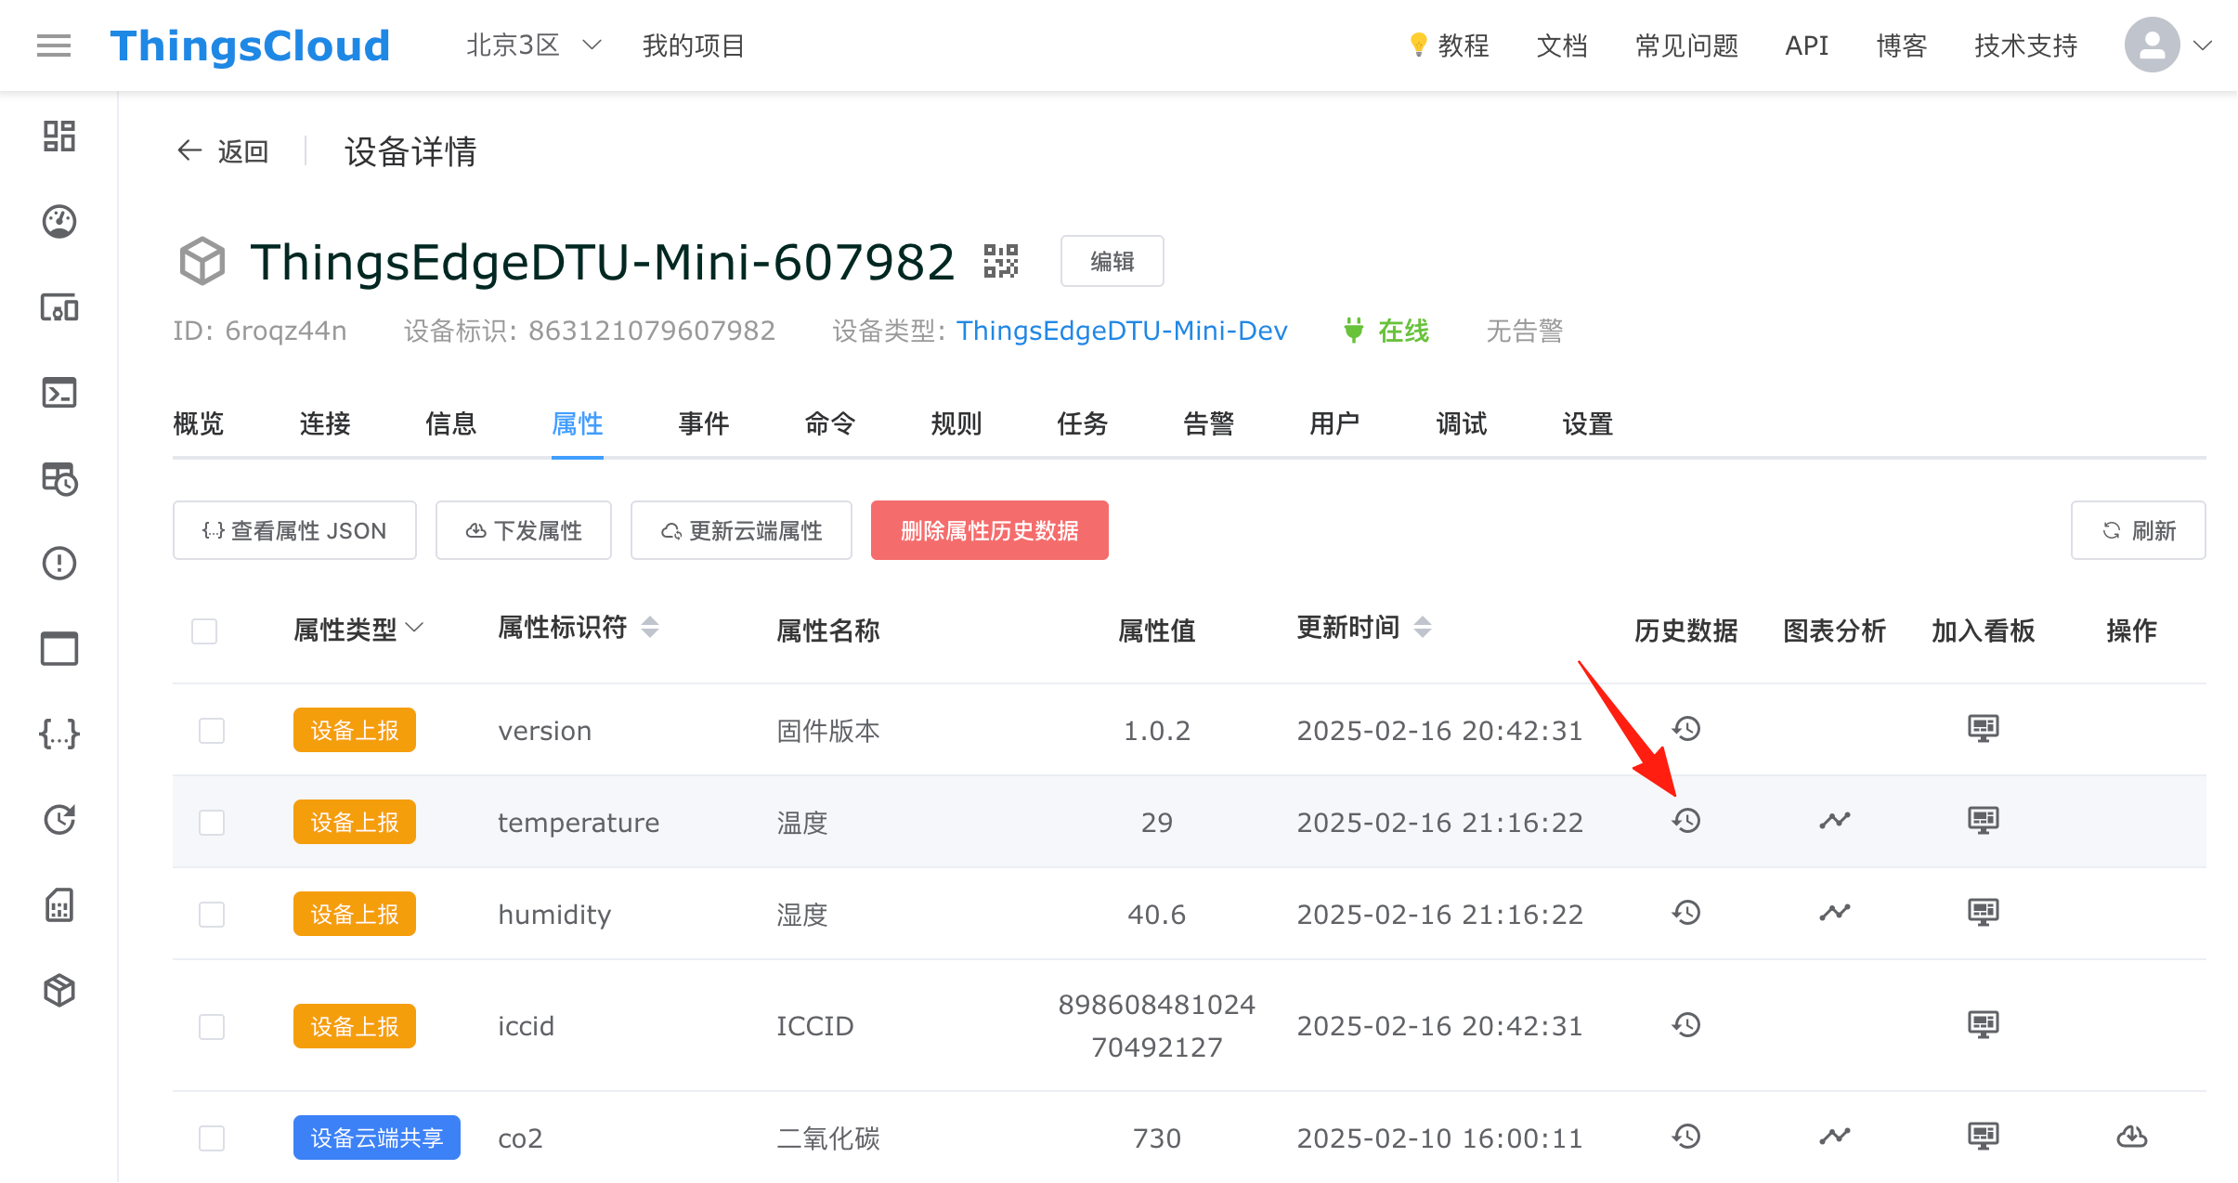Add version attribute to dashboard

click(1984, 729)
